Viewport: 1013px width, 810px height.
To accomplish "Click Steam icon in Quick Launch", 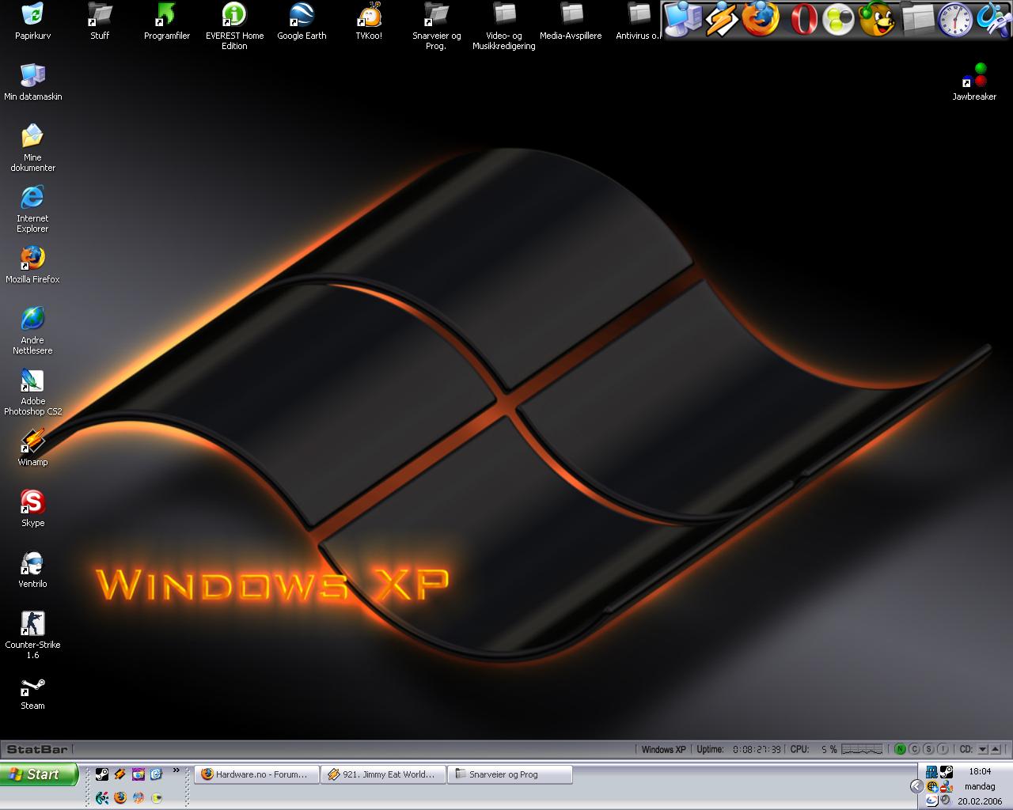I will click(102, 774).
